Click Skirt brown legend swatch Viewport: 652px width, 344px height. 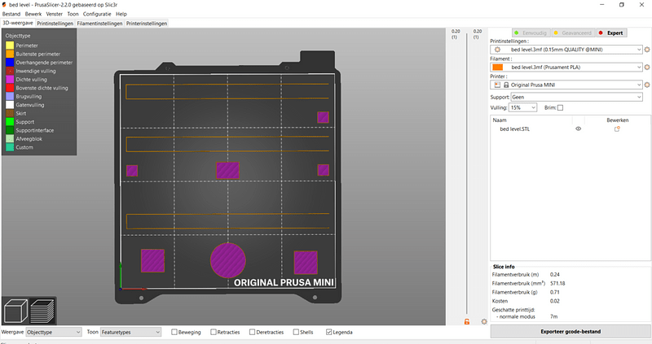point(10,113)
